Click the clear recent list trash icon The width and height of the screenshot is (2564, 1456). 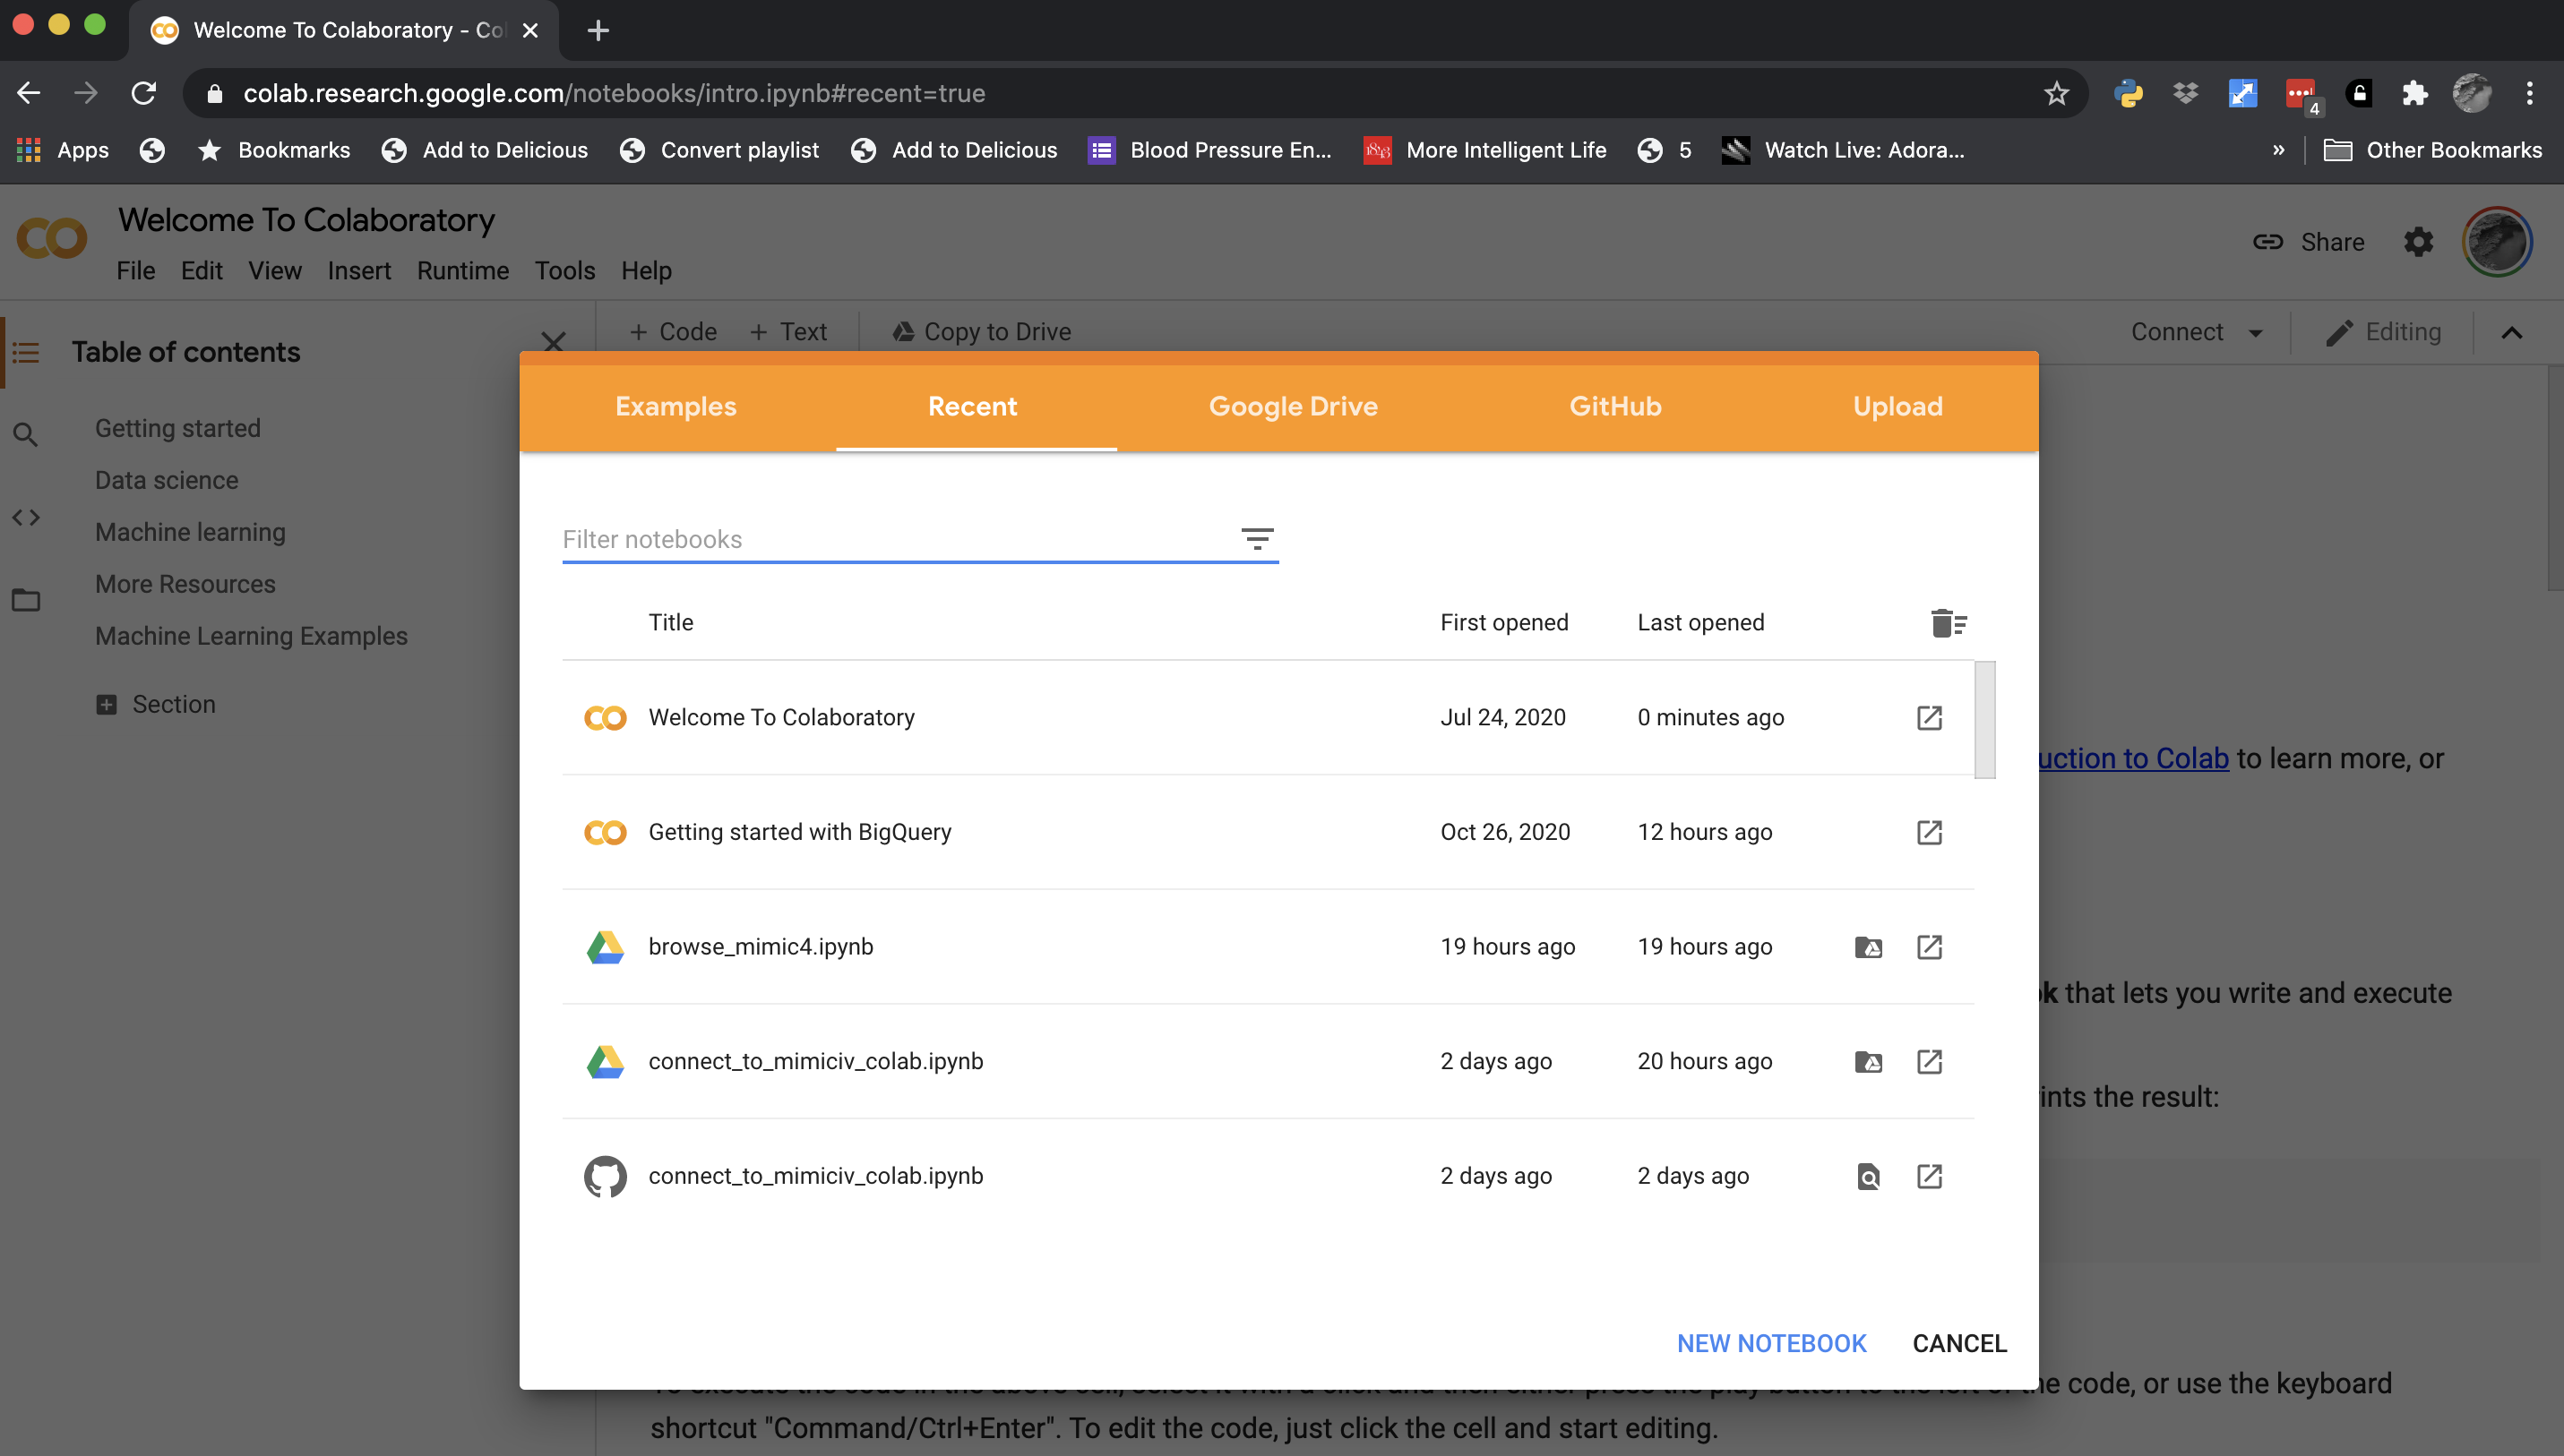(1948, 623)
